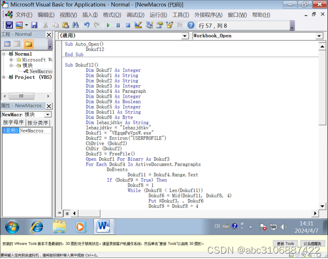Viewport: 328px width, 259px height.
Task: Open the 工具(T) menu
Action: pyautogui.click(x=181, y=15)
